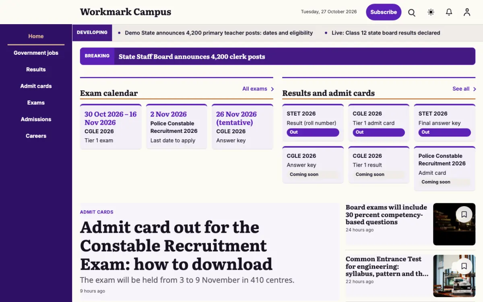
Task: Open the search icon in header
Action: tap(412, 12)
